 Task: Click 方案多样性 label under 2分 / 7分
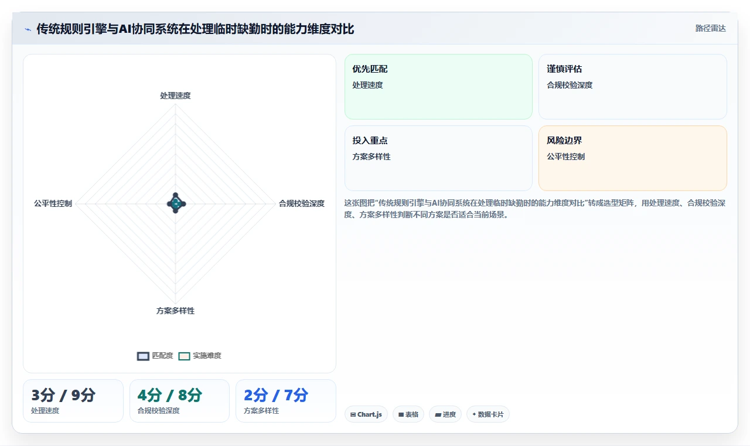click(x=261, y=411)
